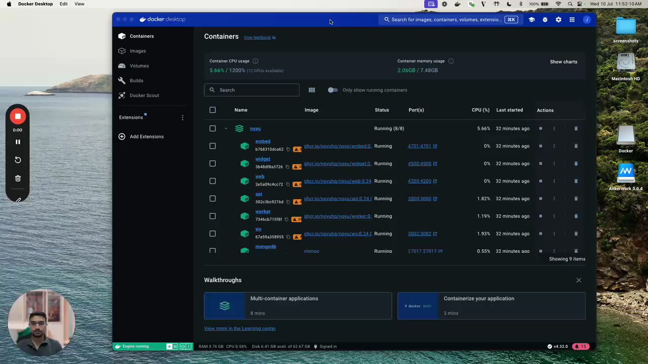
Task: Open port 4701 external link icon
Action: [435, 146]
